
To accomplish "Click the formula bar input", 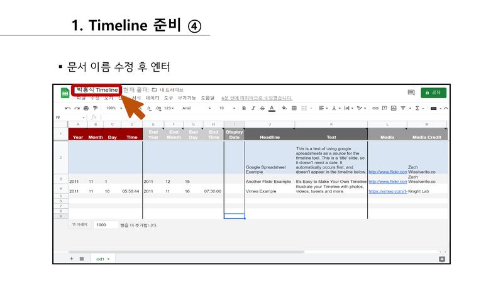I will 273,118.
